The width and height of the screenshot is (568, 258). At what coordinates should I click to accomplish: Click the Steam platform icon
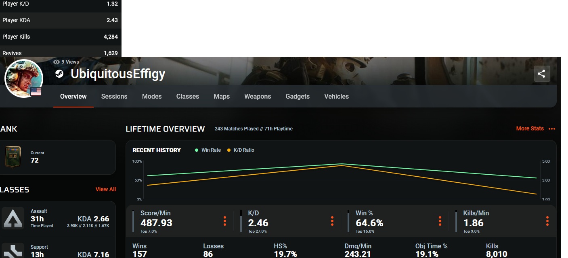click(x=59, y=74)
